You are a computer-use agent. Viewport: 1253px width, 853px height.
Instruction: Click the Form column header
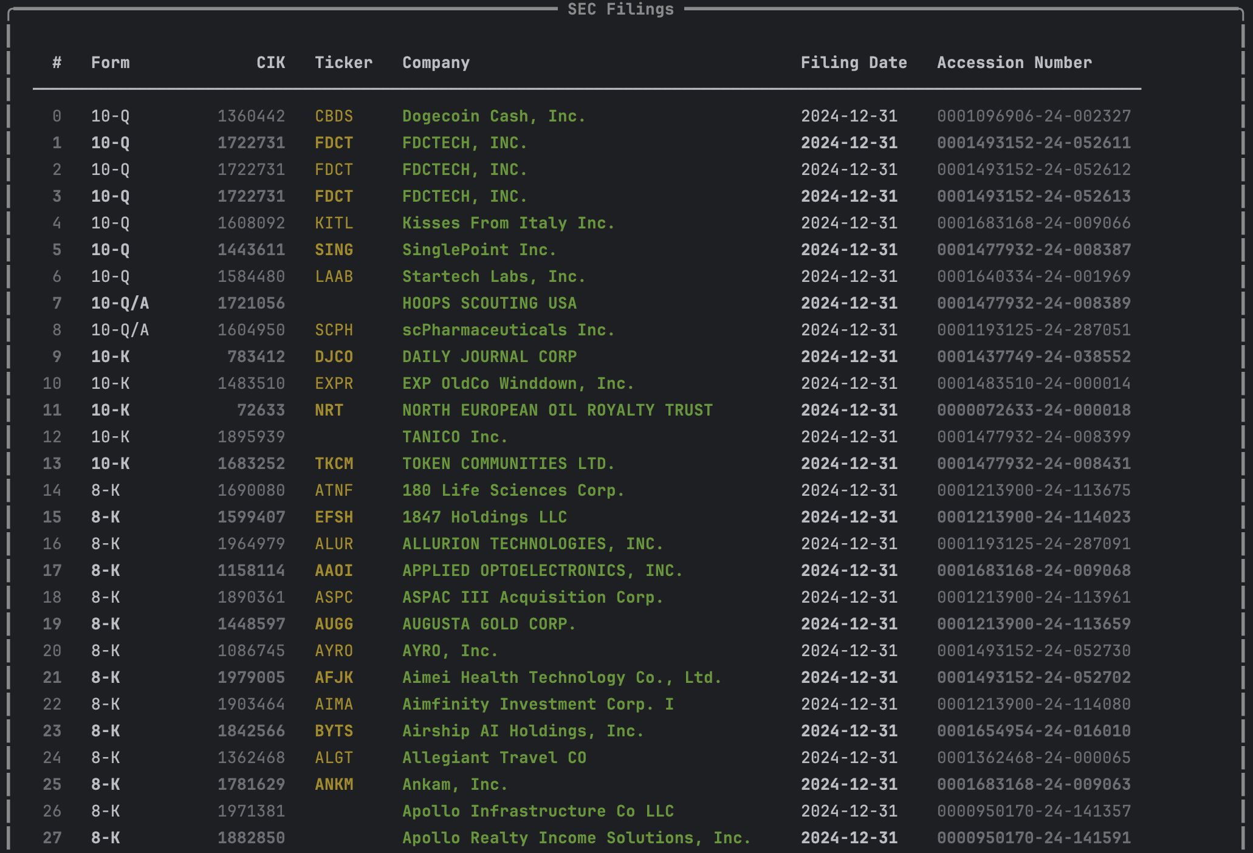(110, 63)
